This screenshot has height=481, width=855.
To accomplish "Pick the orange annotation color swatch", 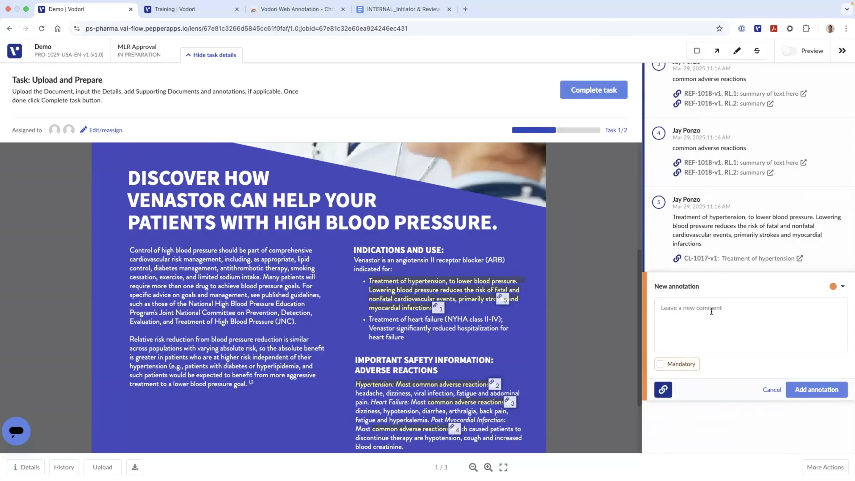I will tap(833, 286).
